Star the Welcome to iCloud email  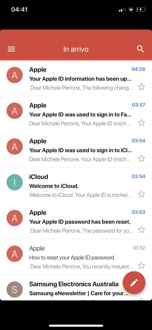pos(141,194)
